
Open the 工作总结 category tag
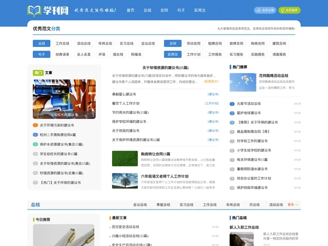click(62, 43)
